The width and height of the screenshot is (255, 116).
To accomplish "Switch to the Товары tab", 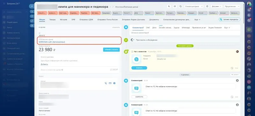I will pyautogui.click(x=52, y=20).
